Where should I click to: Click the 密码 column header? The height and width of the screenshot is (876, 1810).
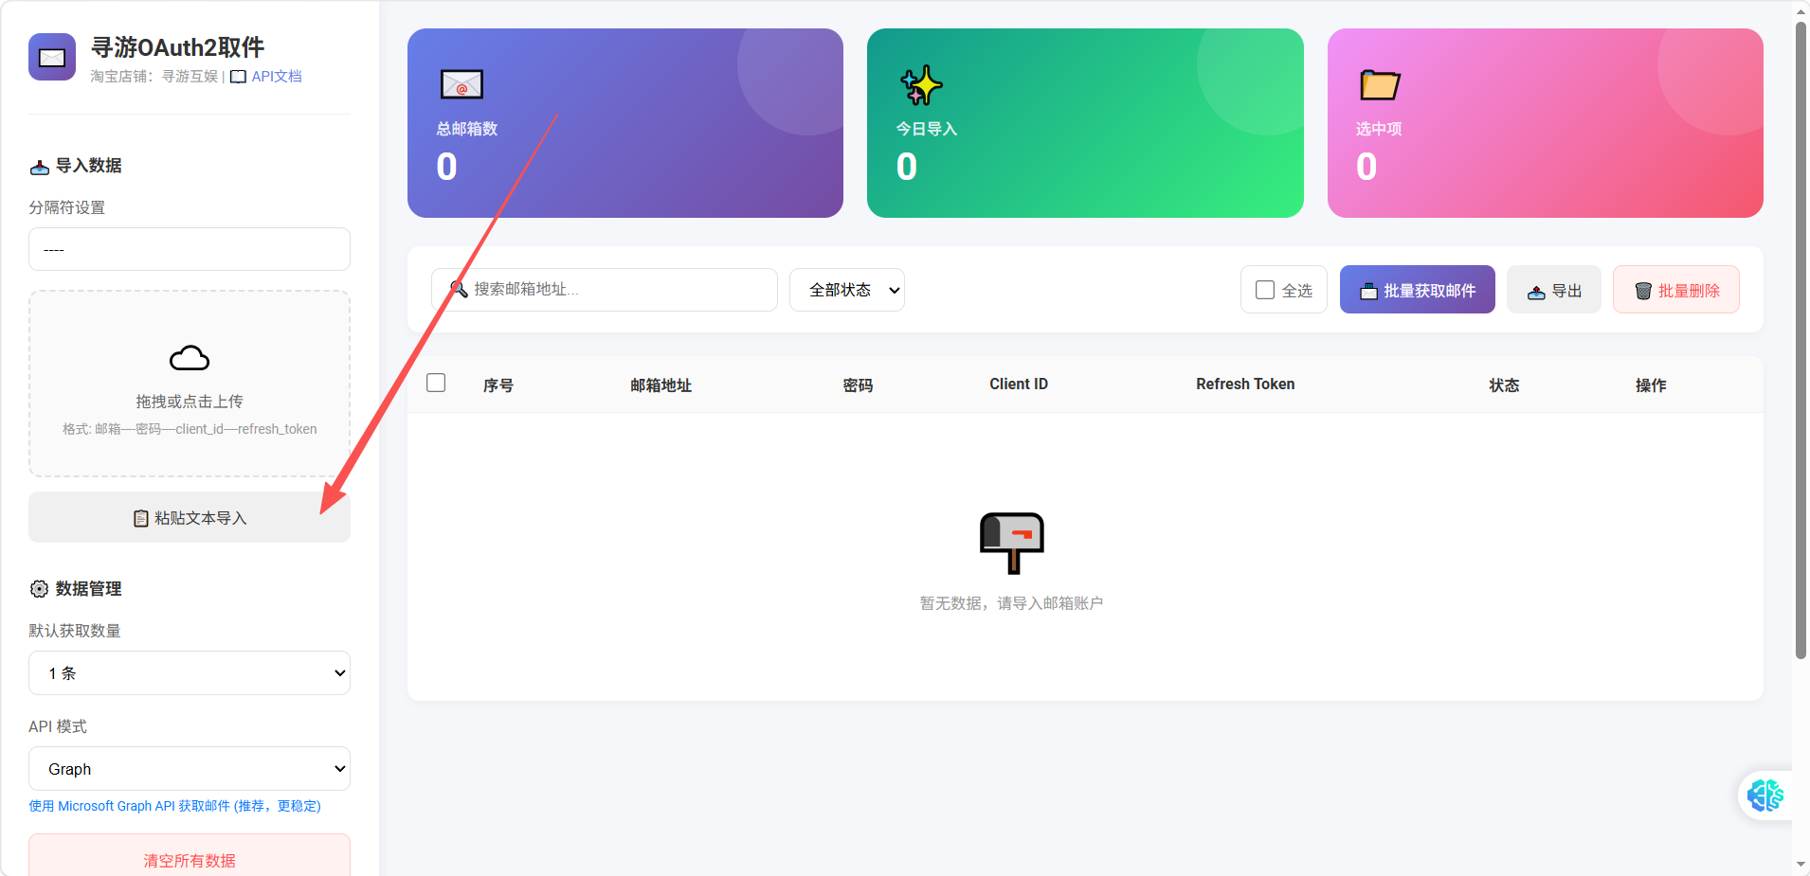pos(858,385)
